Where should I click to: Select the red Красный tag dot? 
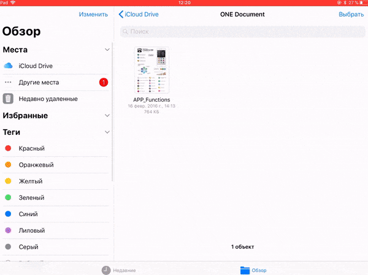pos(8,148)
